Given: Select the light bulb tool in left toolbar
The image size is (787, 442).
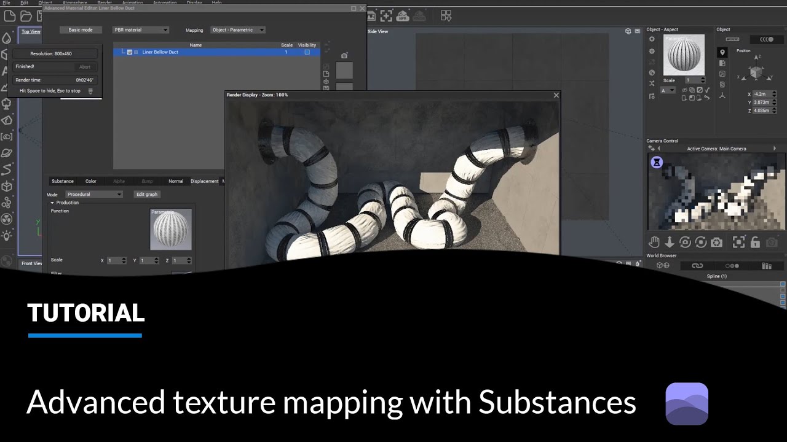Looking at the screenshot, I should pyautogui.click(x=7, y=236).
